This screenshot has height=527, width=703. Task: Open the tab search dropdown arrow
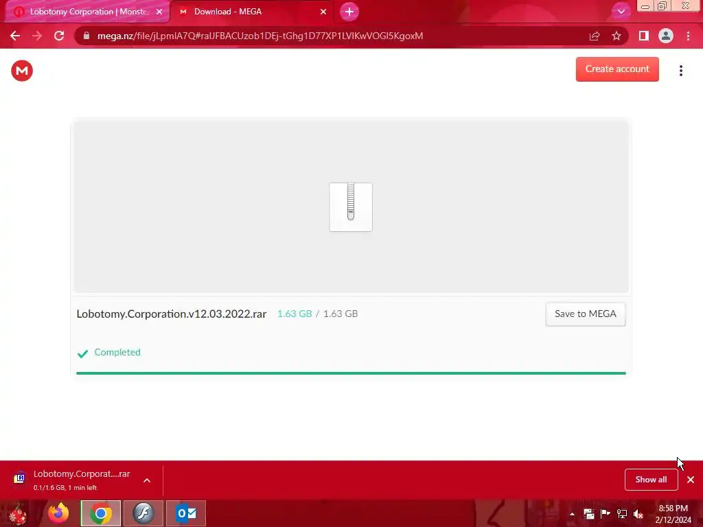click(621, 12)
